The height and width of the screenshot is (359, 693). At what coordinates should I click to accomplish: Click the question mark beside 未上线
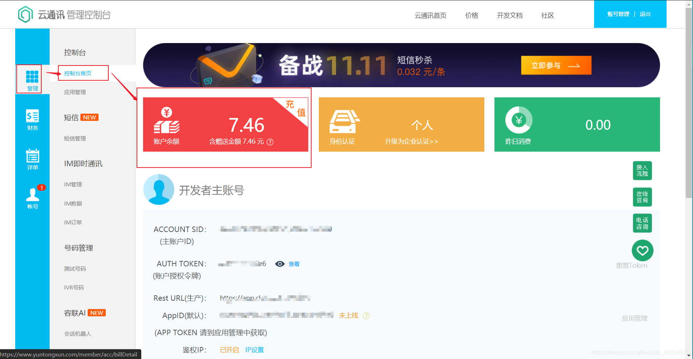(366, 316)
